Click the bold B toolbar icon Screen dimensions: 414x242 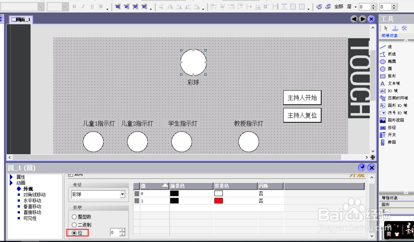74,7
